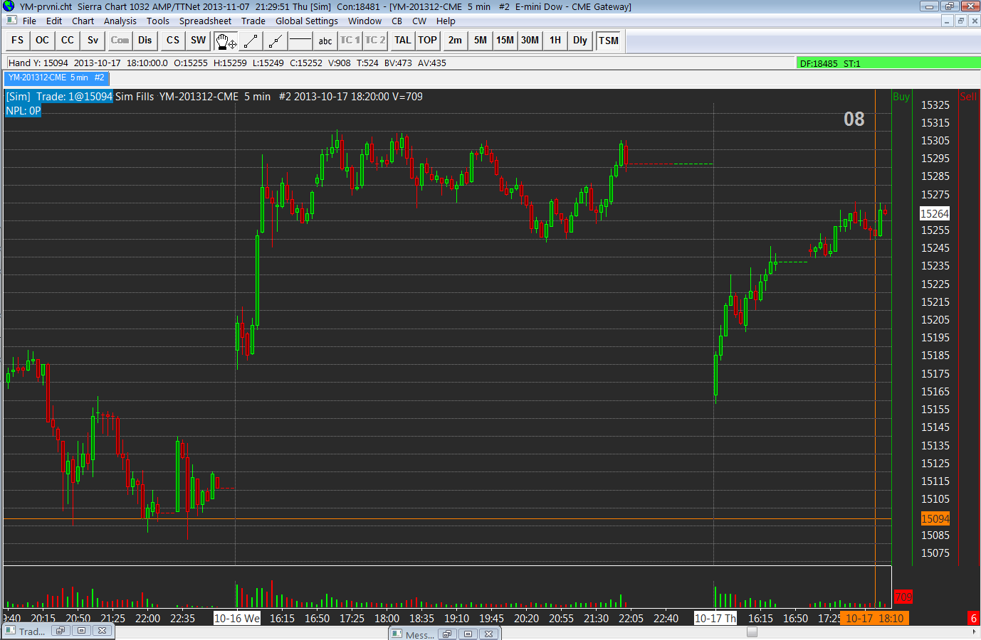Click the CS toolbar button
This screenshot has width=981, height=640.
coord(173,41)
